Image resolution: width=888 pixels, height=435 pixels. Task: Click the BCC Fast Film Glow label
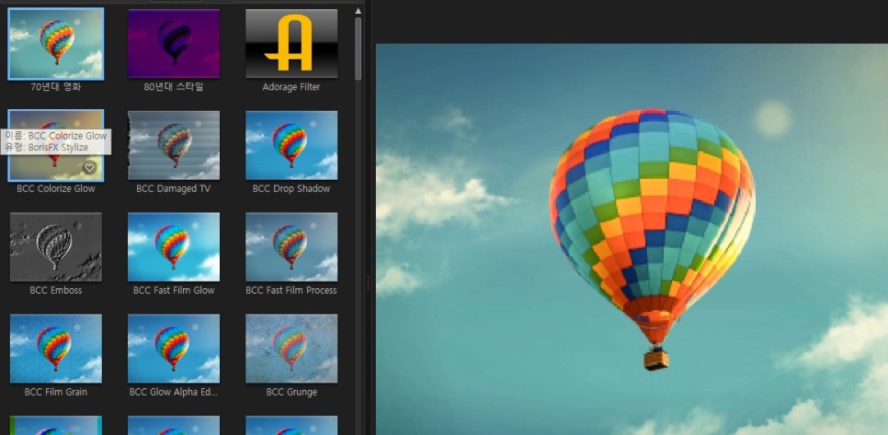[174, 291]
